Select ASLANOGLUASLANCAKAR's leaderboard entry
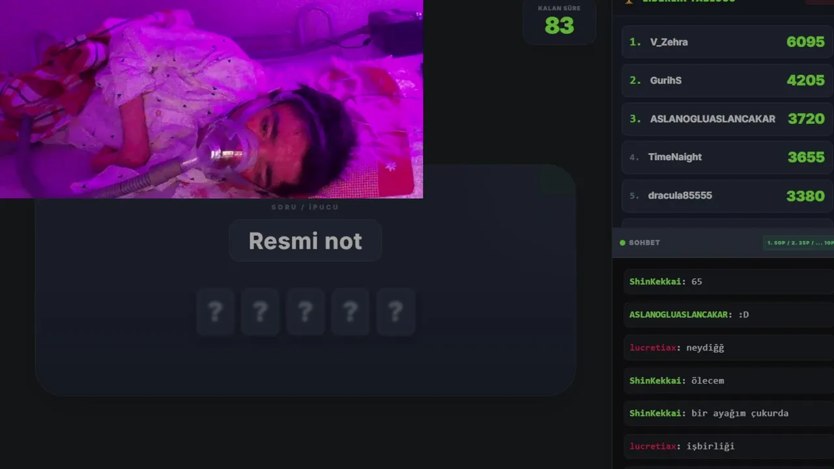The width and height of the screenshot is (834, 469). (727, 119)
